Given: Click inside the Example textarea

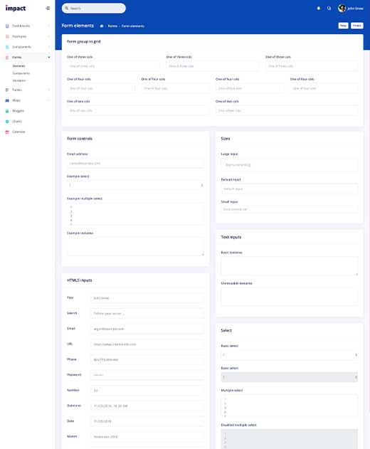Looking at the screenshot, I should coord(135,246).
